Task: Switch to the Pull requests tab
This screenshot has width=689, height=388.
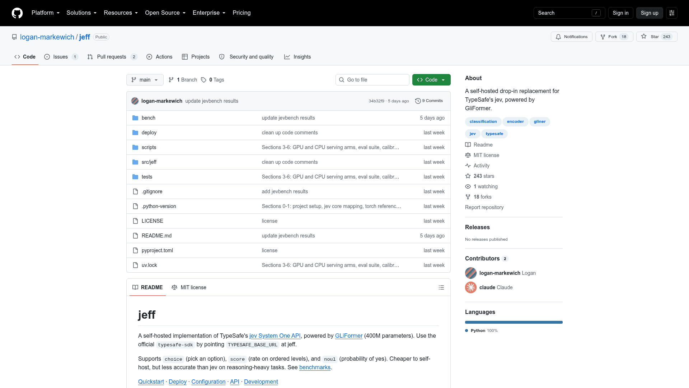Action: [x=112, y=57]
